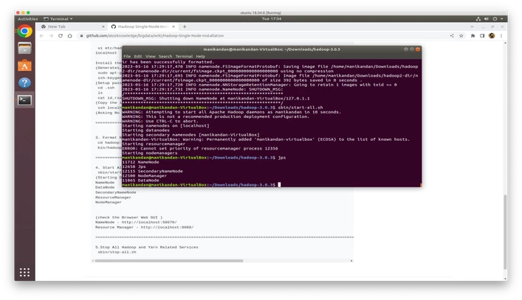Click '11865 DataNode' line in terminal
Screen dimensions: 522x300
tap(140, 181)
